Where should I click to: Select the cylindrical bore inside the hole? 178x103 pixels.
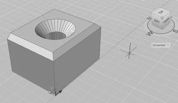pyautogui.click(x=56, y=36)
